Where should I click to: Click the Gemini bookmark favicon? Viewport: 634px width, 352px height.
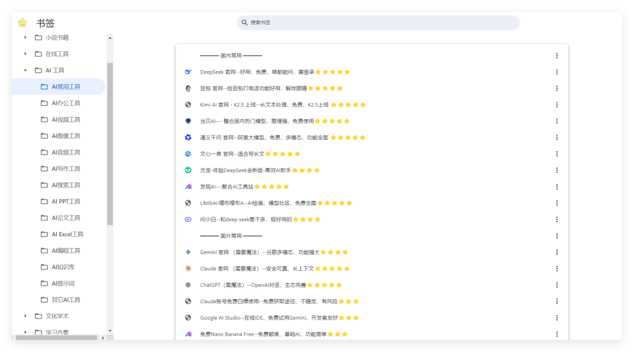188,252
